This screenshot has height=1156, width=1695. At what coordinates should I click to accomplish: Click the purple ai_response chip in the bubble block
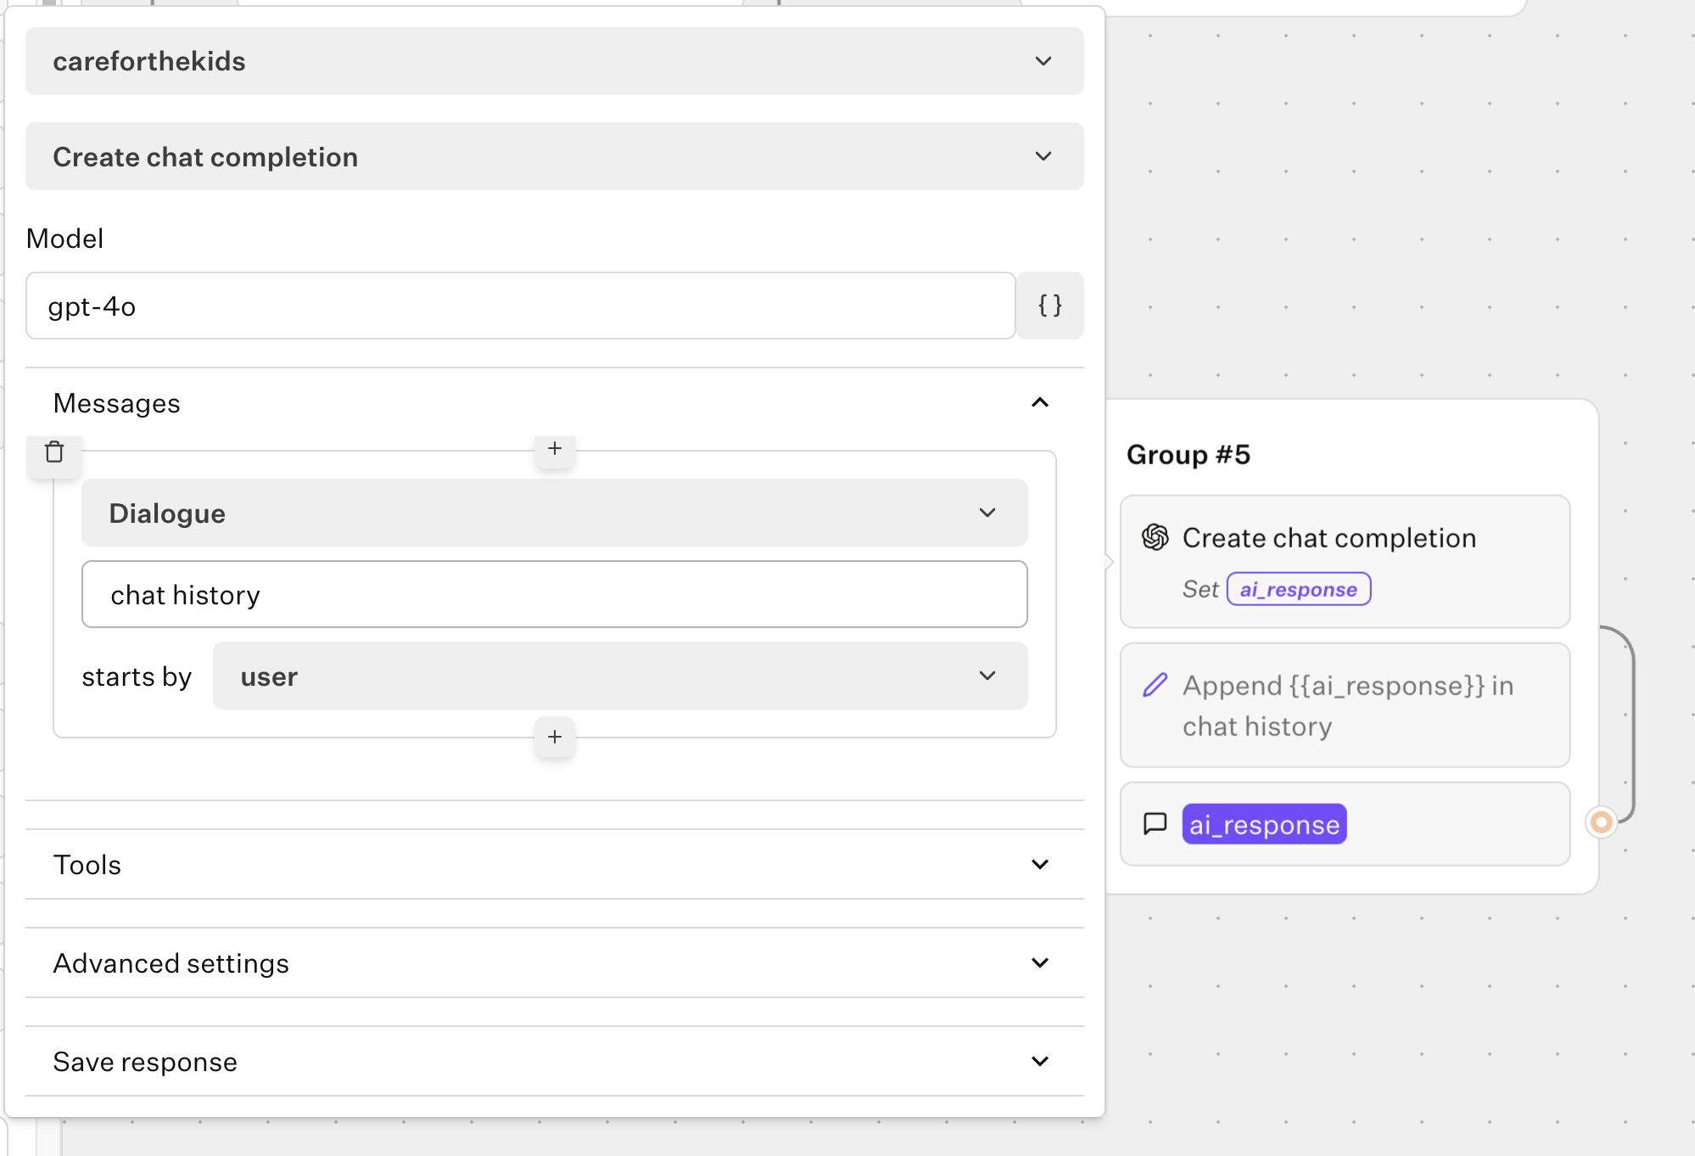click(1264, 824)
